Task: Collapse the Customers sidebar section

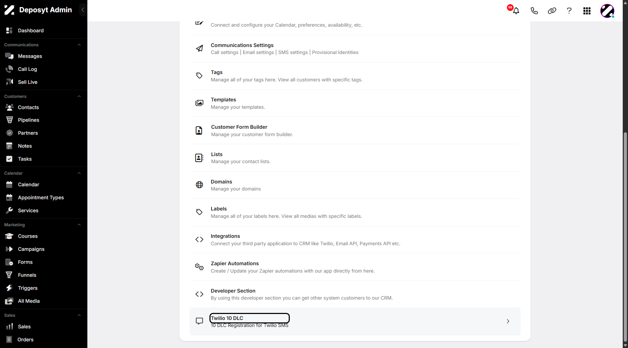Action: 79,96
